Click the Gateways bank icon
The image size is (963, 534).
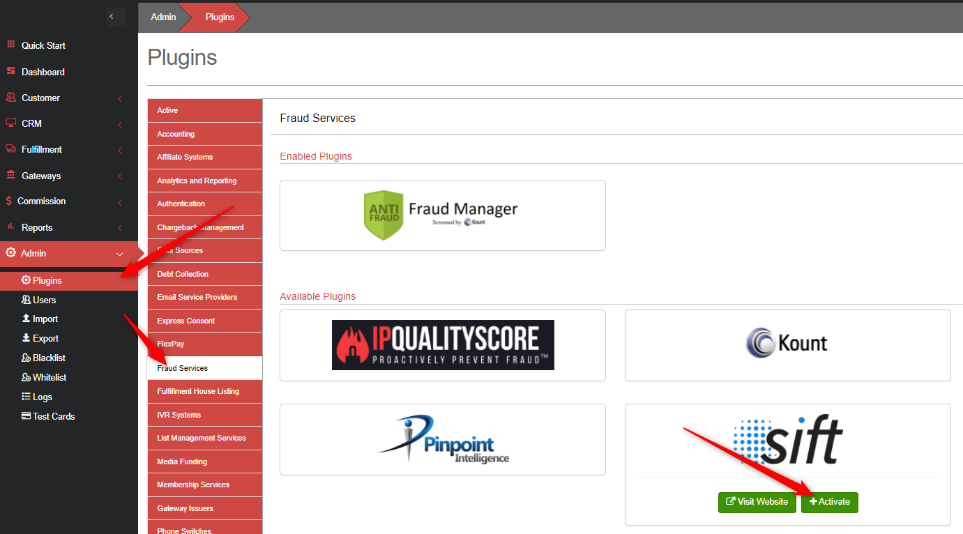point(10,176)
